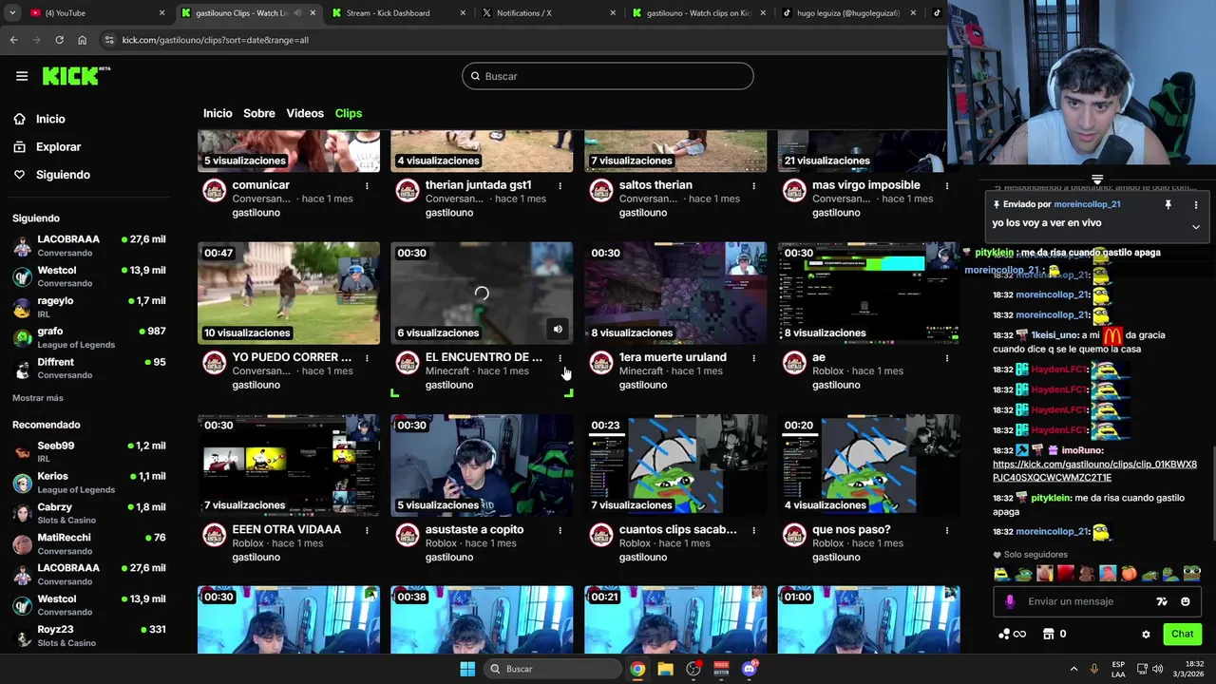Click the peach emote in quick emotes
This screenshot has height=684, width=1216.
(x=1129, y=574)
